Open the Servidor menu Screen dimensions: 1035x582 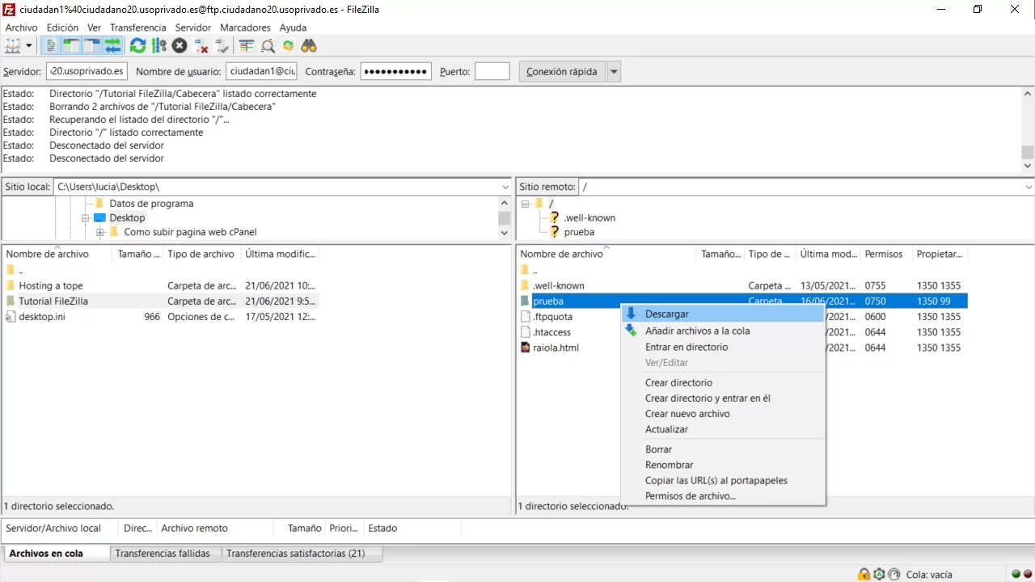(x=193, y=27)
